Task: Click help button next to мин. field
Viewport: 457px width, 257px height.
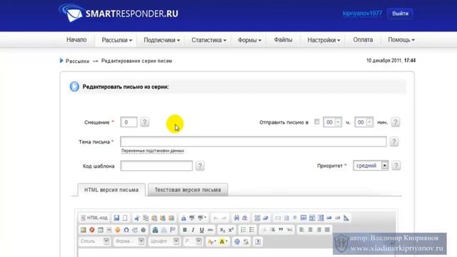Action: coord(395,122)
